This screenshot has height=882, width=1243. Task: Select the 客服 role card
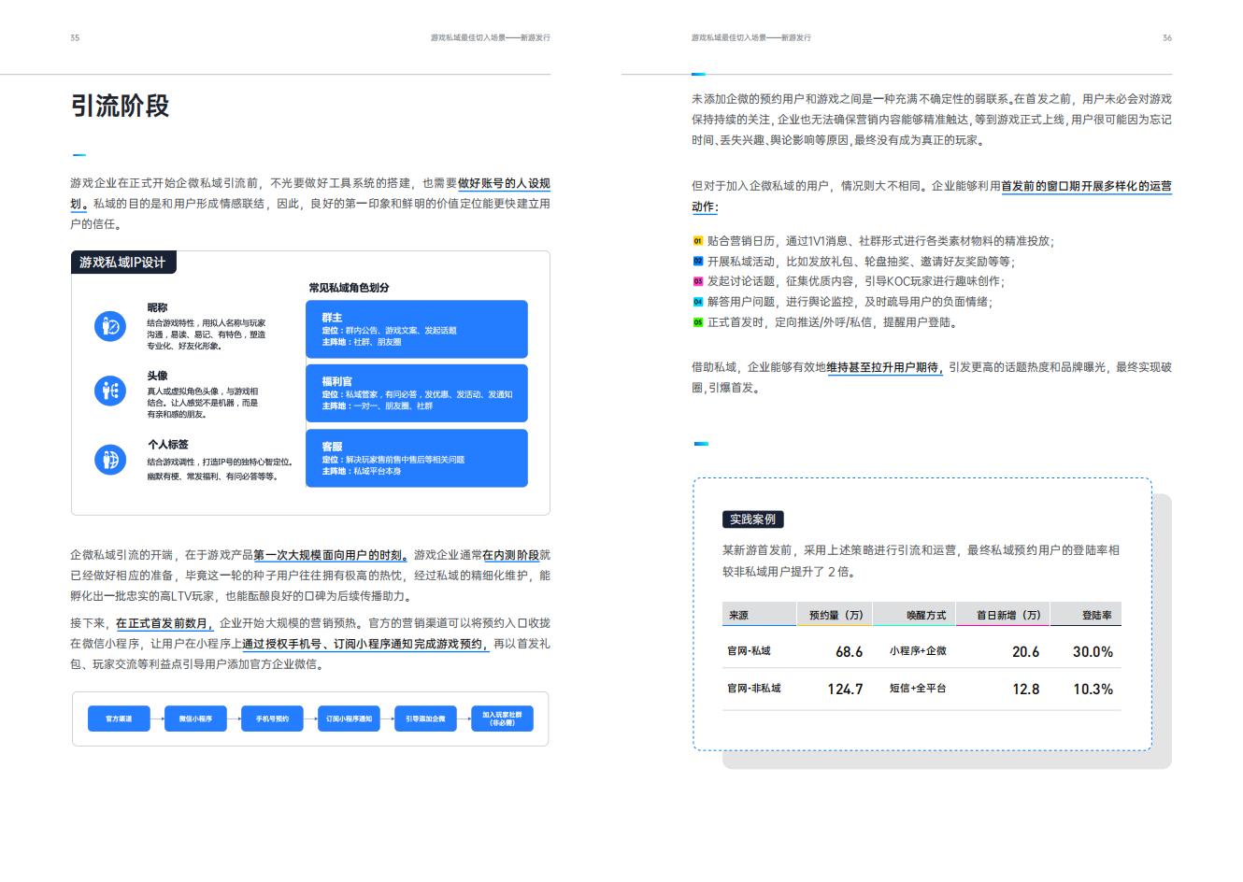click(x=417, y=458)
